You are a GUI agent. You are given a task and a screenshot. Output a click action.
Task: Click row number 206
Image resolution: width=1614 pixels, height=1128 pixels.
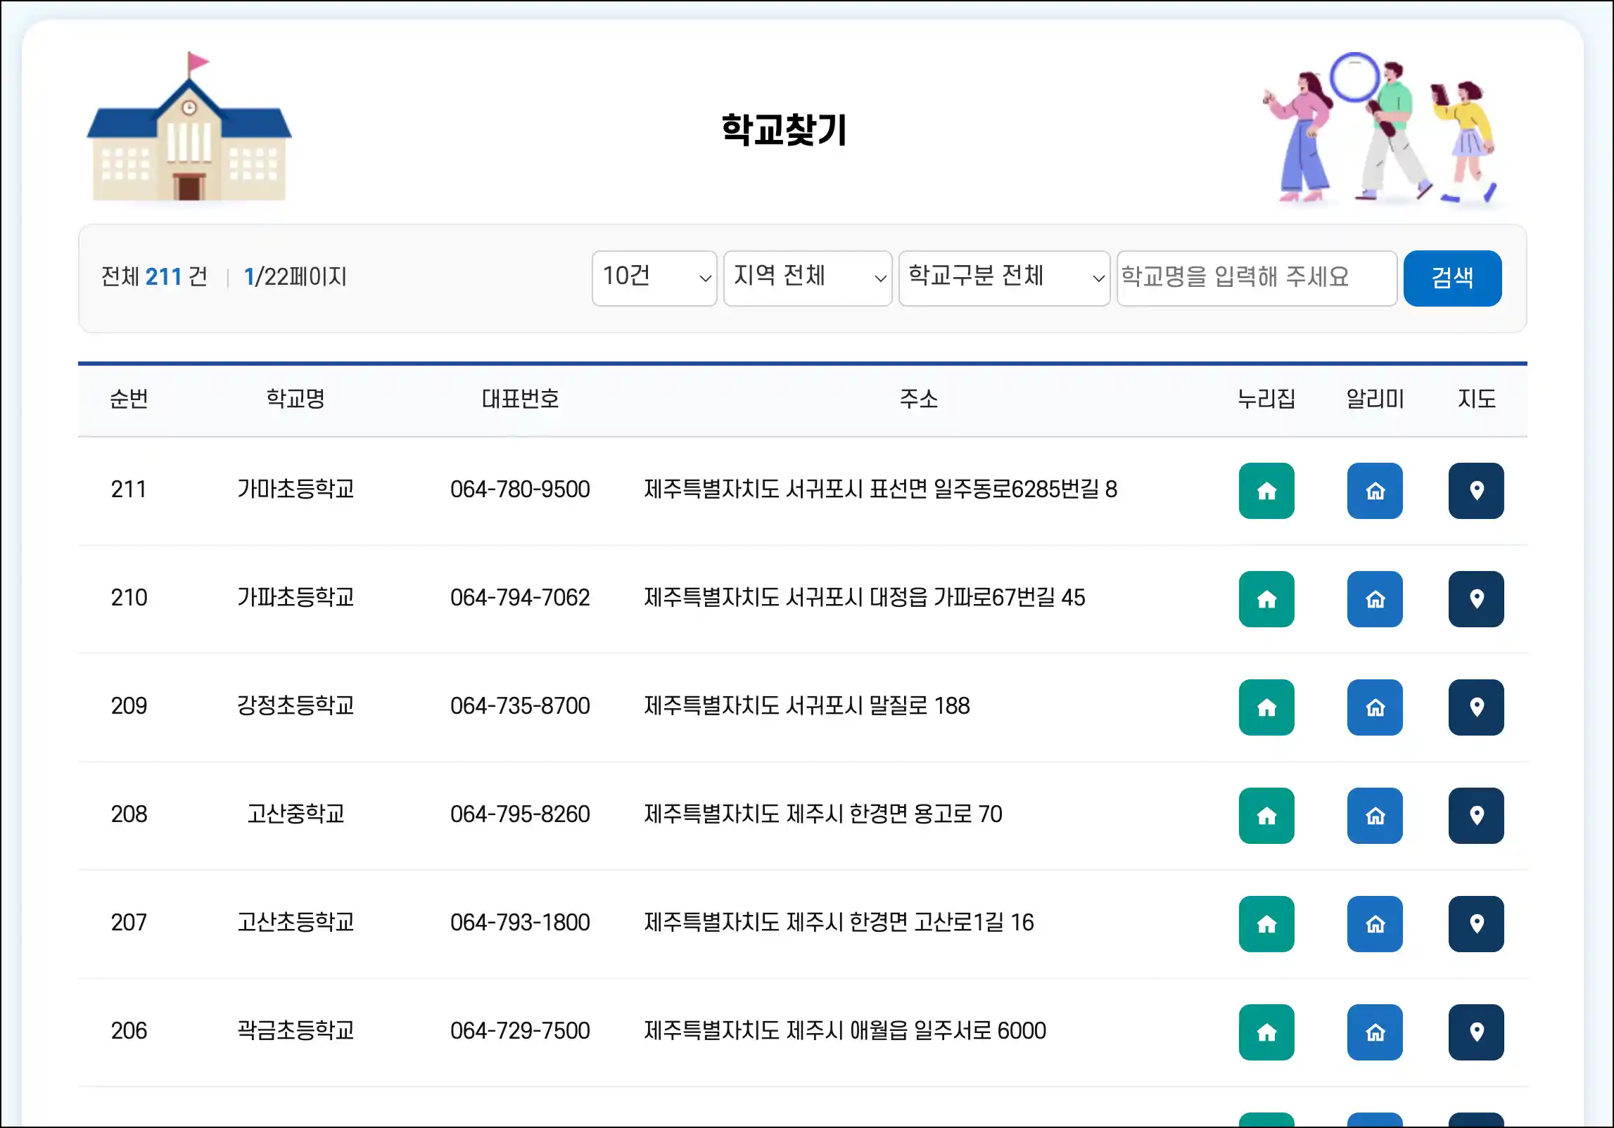click(x=129, y=1030)
